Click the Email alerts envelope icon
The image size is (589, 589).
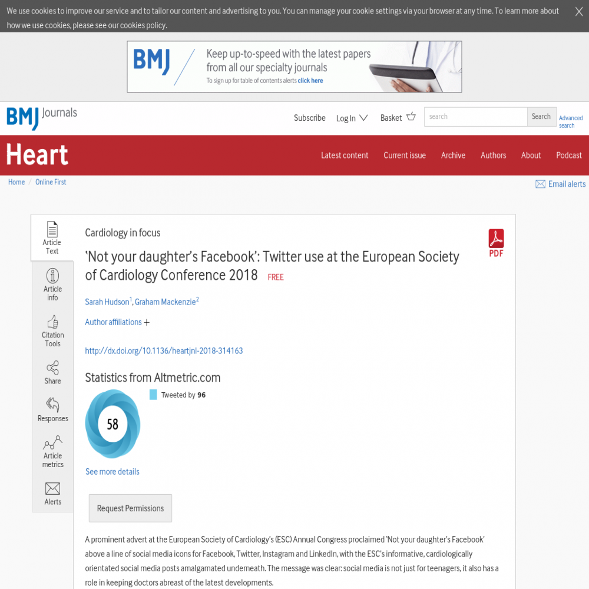[540, 184]
